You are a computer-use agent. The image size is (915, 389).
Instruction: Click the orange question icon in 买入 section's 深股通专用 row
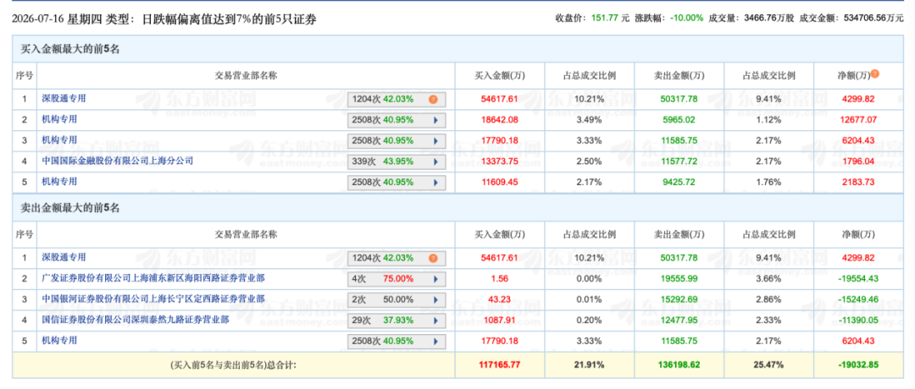click(x=432, y=100)
